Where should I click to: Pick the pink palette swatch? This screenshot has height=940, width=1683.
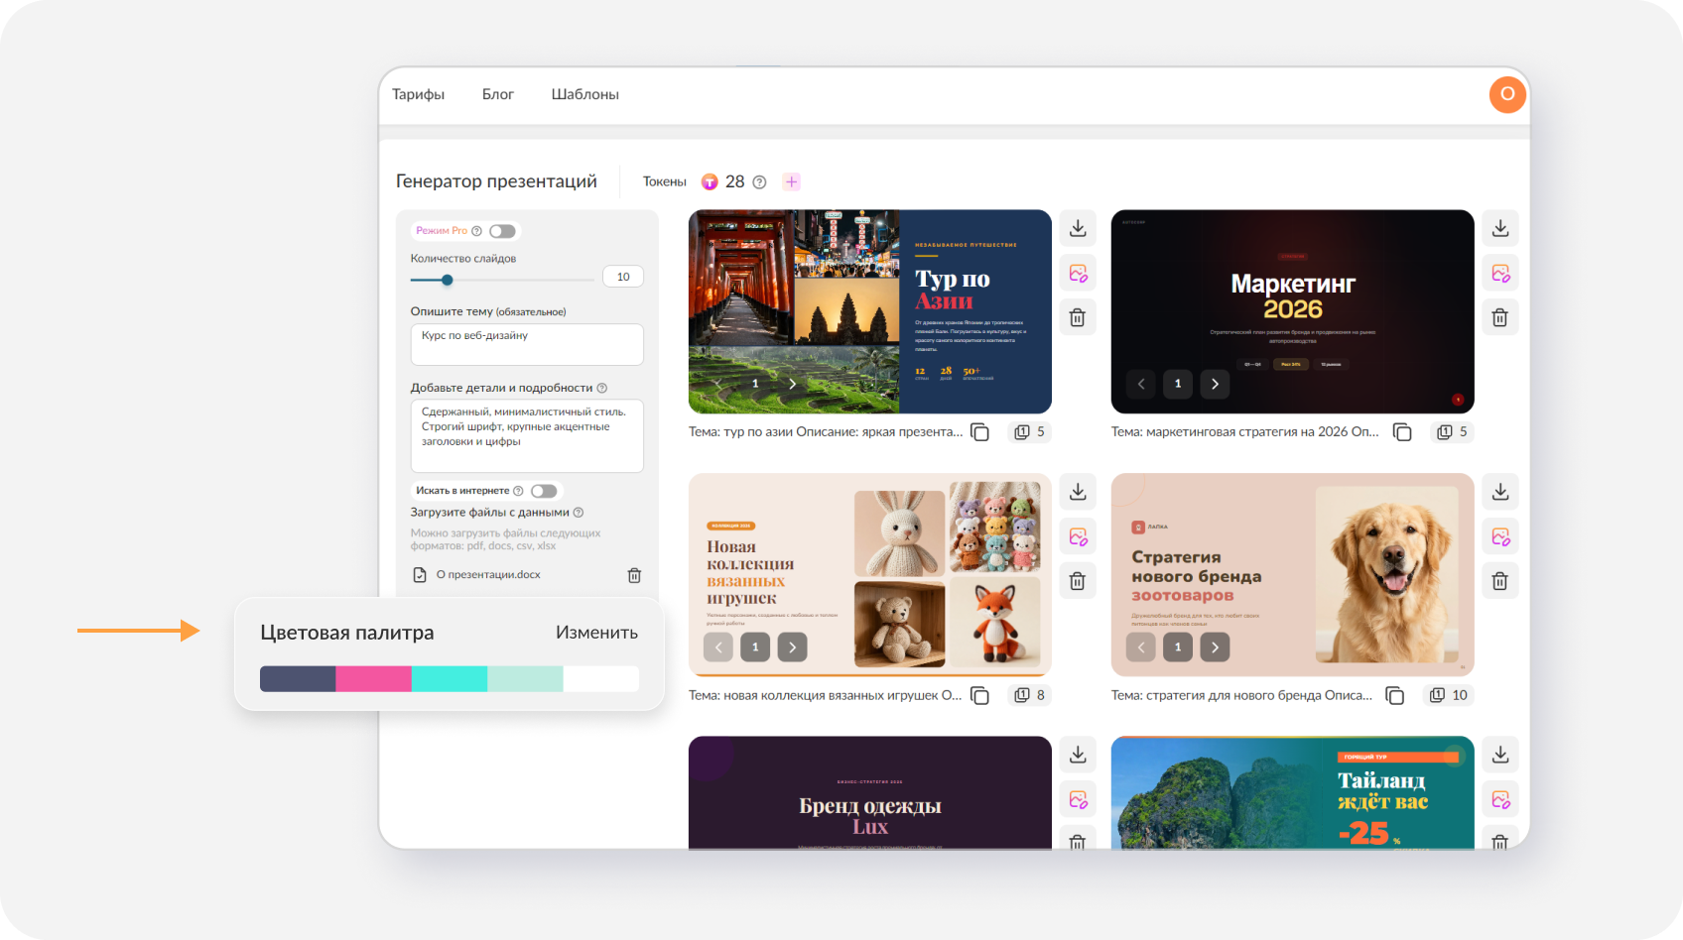tap(373, 679)
